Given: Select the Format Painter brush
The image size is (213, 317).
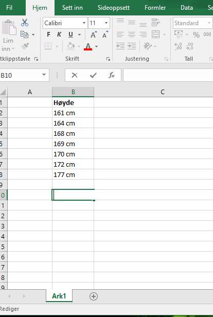Looking at the screenshot, I should coord(25,46).
